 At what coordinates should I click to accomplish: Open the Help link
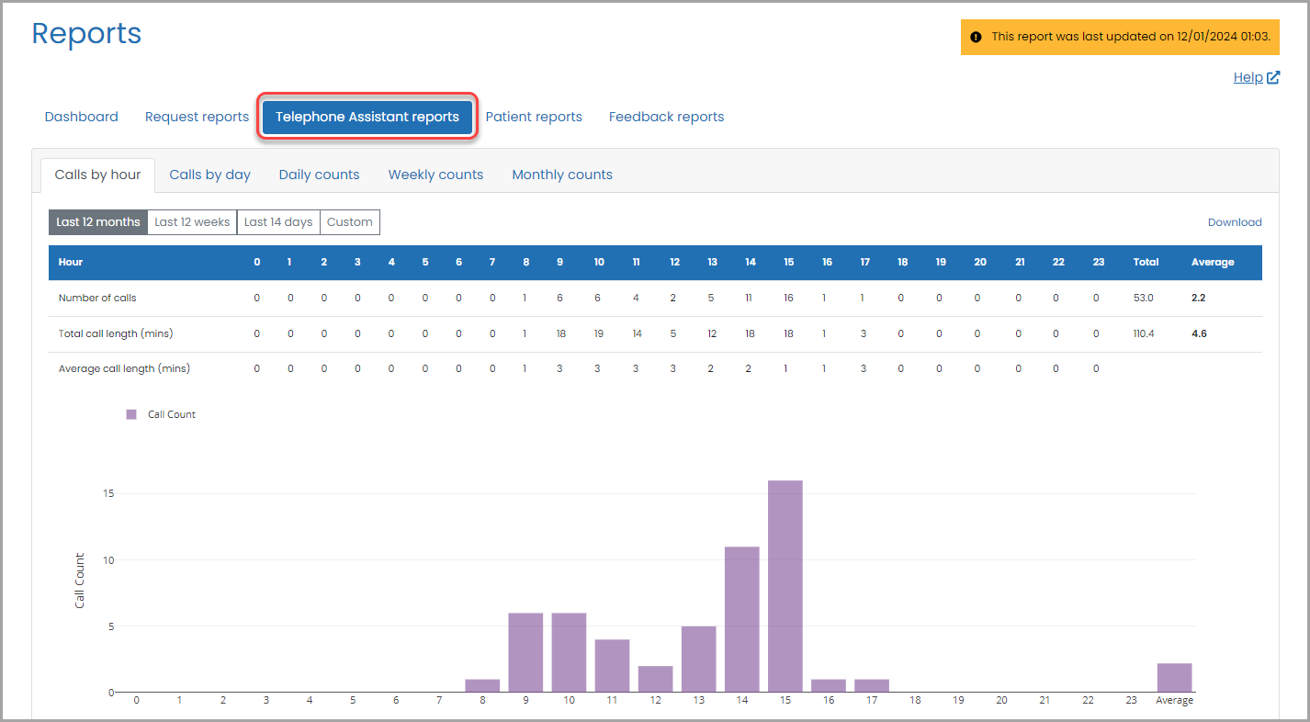click(x=1248, y=78)
